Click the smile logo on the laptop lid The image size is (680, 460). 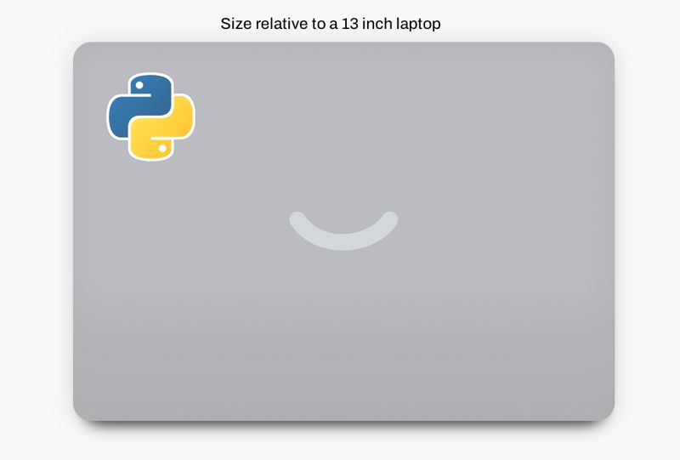pyautogui.click(x=343, y=231)
